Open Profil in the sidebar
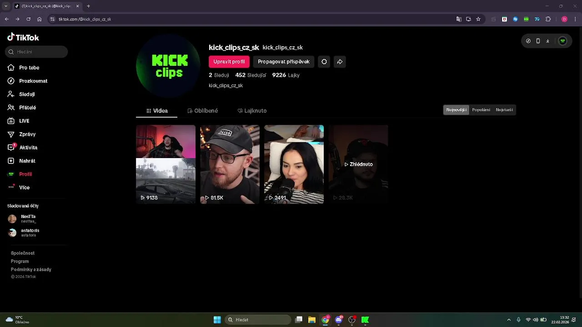Image resolution: width=582 pixels, height=327 pixels. pos(20,174)
